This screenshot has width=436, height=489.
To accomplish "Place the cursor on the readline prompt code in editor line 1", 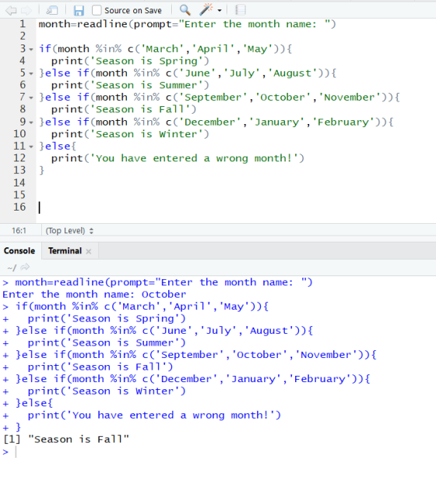I will tap(187, 24).
